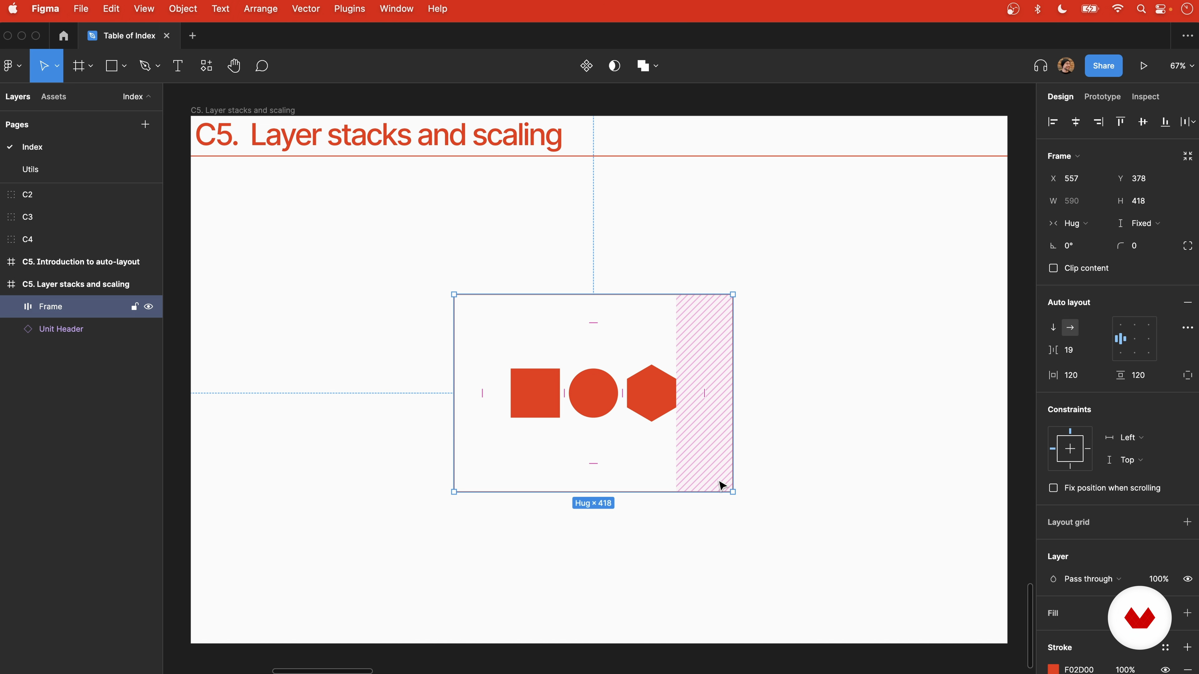Click the Use as mask icon
Viewport: 1199px width, 674px height.
[614, 66]
